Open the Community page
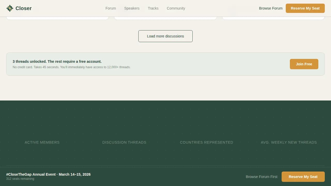 [176, 8]
